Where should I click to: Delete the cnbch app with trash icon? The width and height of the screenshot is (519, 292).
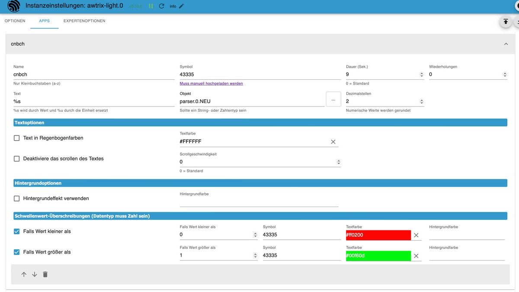[45, 274]
